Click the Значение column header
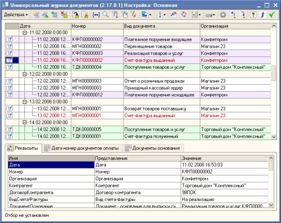 coord(224,158)
